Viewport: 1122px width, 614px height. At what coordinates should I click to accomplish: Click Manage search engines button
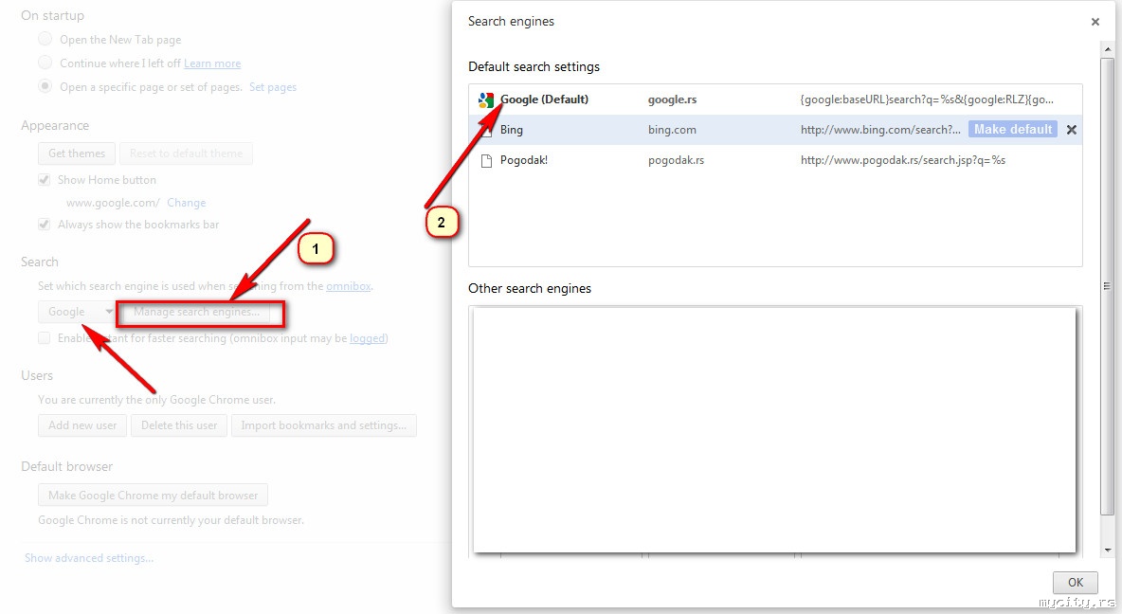pos(197,312)
